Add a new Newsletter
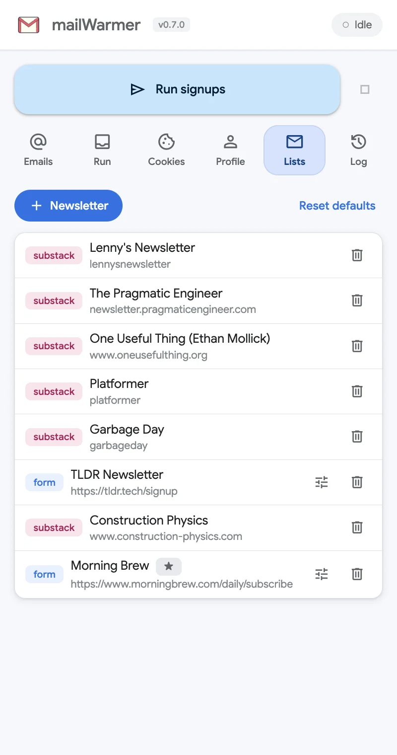The width and height of the screenshot is (397, 755). 68,206
